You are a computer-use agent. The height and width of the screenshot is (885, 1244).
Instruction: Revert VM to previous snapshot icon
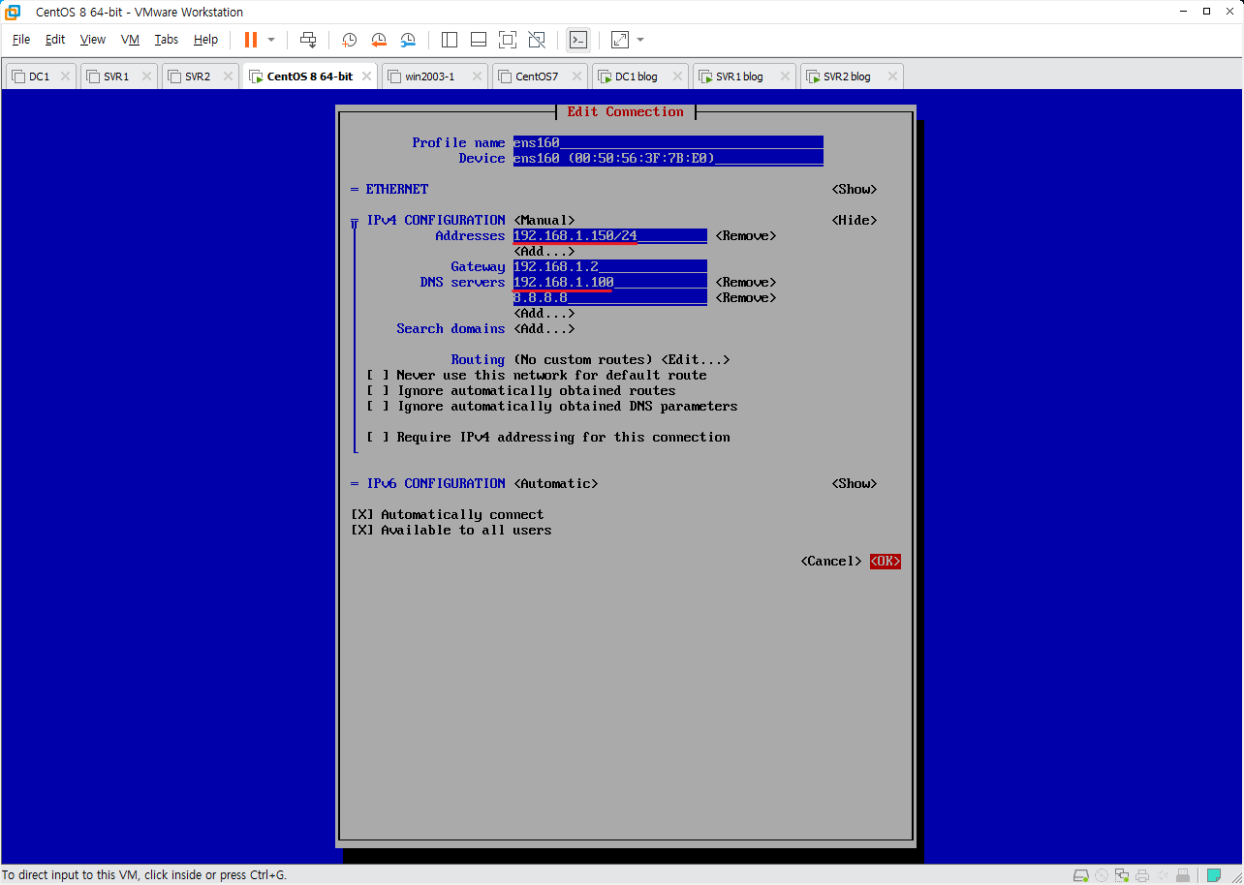tap(379, 40)
